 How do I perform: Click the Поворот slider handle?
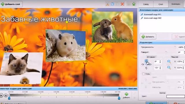pos(166,52)
